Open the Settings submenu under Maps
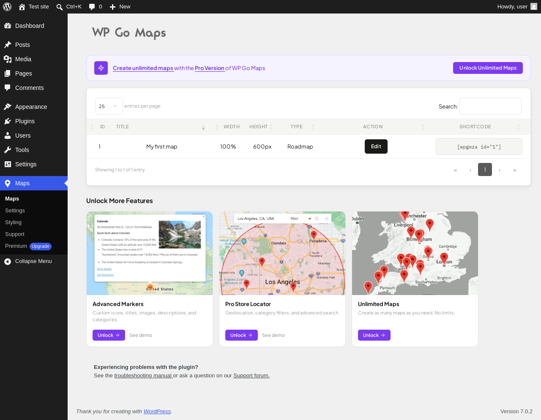The width and height of the screenshot is (541, 420). [15, 211]
